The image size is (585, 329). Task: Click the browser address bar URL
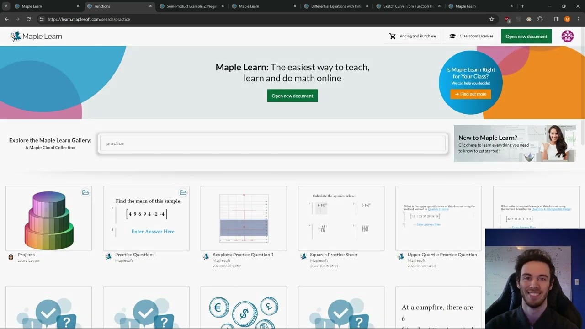pyautogui.click(x=89, y=19)
